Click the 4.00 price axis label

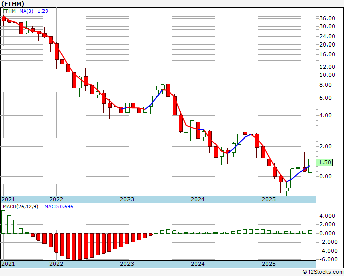[325, 115]
